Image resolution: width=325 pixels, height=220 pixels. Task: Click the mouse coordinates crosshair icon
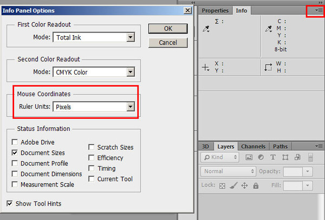[x=205, y=68]
